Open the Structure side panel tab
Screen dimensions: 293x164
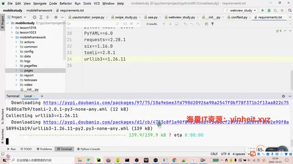click(x=3, y=116)
